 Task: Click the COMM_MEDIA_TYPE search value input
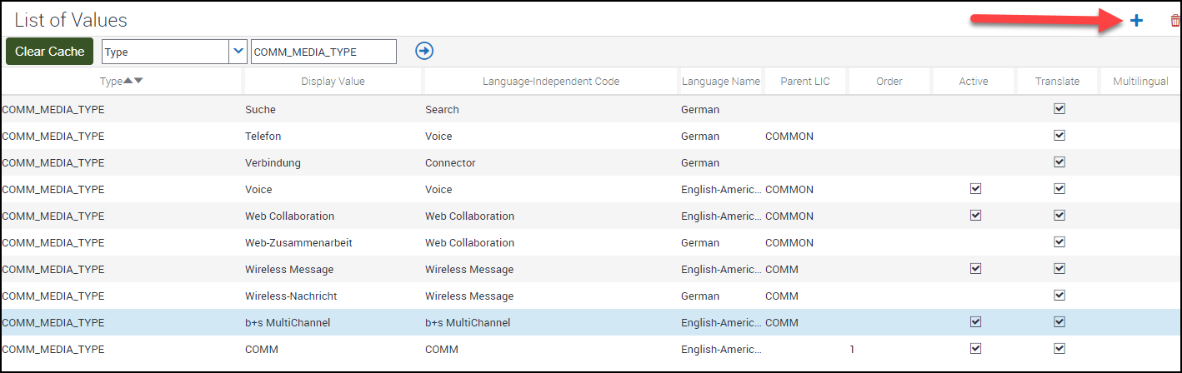click(x=323, y=52)
